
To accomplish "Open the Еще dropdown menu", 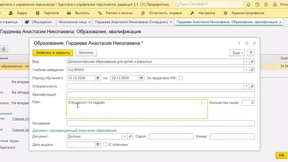I will tap(237, 53).
